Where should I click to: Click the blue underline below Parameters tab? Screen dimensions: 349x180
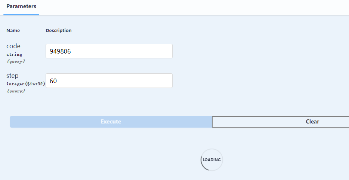point(21,15)
